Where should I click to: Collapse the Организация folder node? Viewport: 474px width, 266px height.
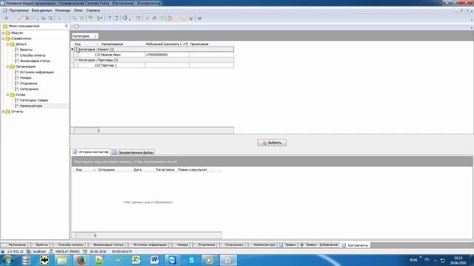click(x=7, y=66)
